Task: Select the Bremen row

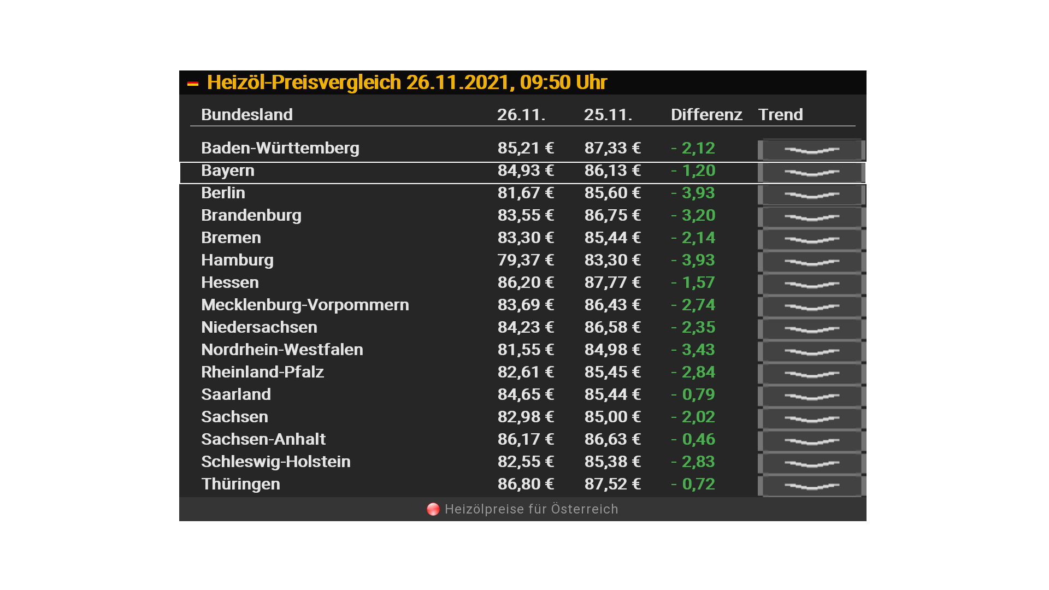Action: [231, 238]
